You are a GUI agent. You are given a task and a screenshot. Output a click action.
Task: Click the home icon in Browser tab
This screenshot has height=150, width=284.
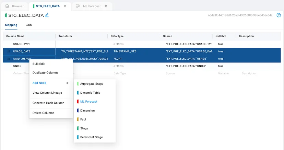pos(7,6)
